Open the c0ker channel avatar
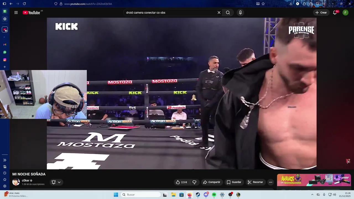This screenshot has width=354, height=199. click(x=16, y=182)
